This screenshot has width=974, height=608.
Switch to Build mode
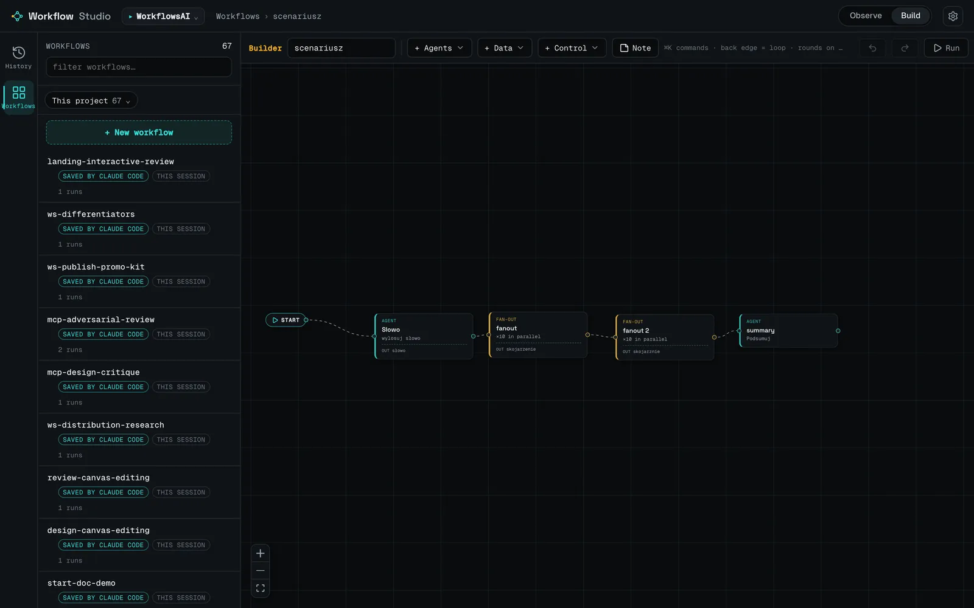(x=910, y=16)
